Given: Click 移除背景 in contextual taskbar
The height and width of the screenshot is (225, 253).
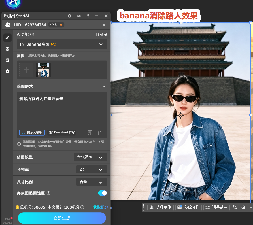Looking at the screenshot, I should click(188, 207).
